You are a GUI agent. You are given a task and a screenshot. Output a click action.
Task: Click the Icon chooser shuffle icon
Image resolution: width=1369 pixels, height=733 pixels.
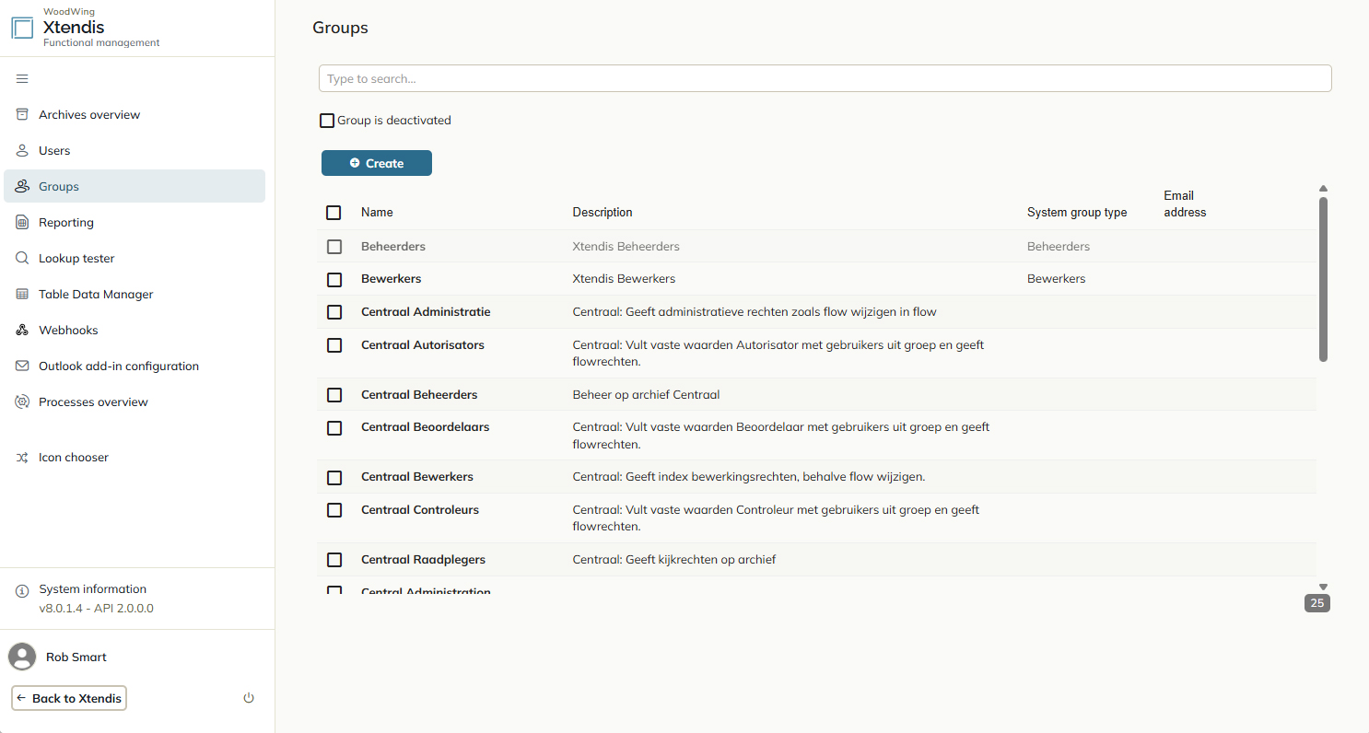tap(22, 458)
